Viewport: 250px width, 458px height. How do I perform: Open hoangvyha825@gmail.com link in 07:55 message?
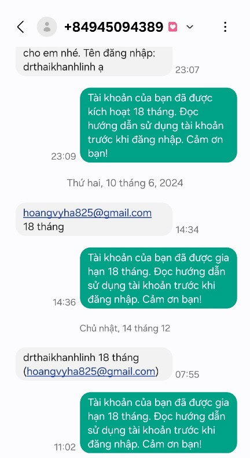point(91,371)
